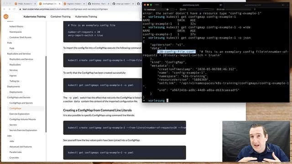The height and width of the screenshot is (164, 292).
Task: Select highlighted ConfigMaps sidebar item
Action: click(x=15, y=108)
